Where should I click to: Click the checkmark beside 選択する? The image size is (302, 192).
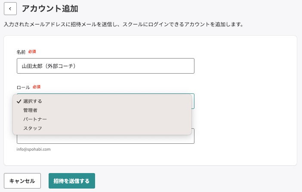pos(19,101)
